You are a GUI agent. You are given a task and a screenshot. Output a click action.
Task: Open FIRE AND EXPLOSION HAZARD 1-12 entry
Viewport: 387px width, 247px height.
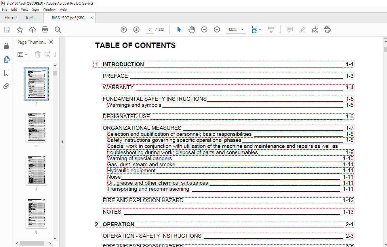click(228, 200)
